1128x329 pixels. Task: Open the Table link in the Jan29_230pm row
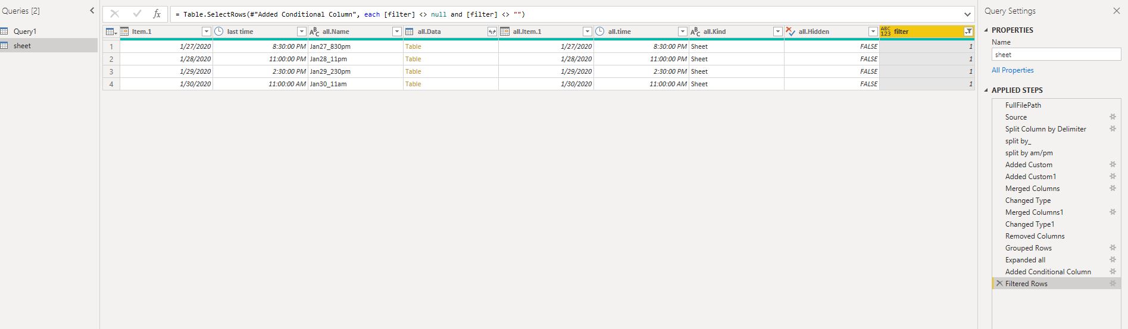[x=413, y=71]
